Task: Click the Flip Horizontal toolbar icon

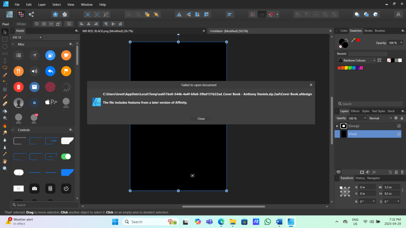Action: click(179, 14)
